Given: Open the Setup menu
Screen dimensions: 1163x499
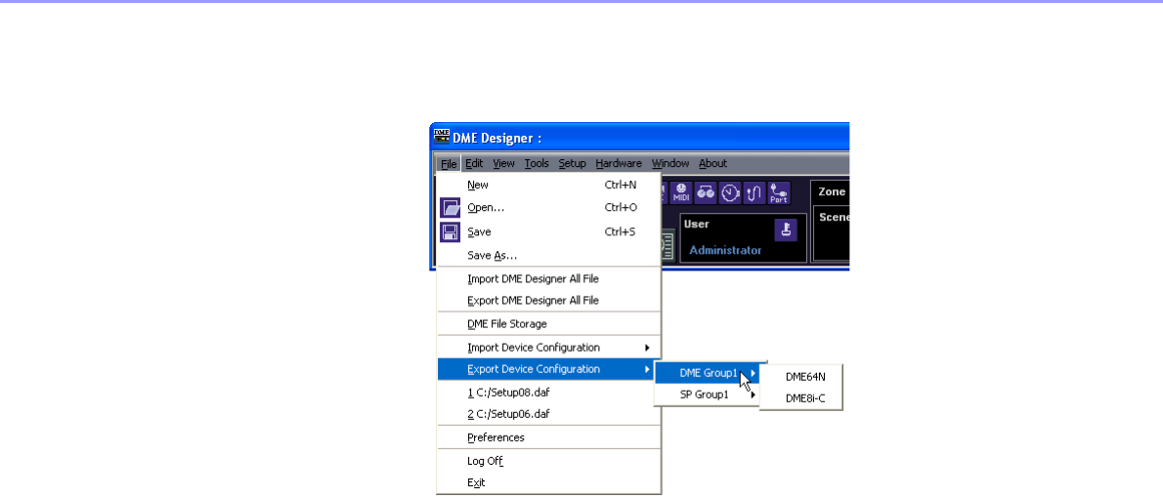Looking at the screenshot, I should 572,164.
